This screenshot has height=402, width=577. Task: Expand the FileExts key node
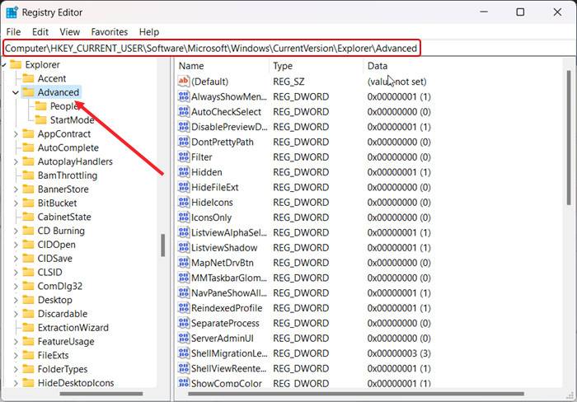click(16, 355)
